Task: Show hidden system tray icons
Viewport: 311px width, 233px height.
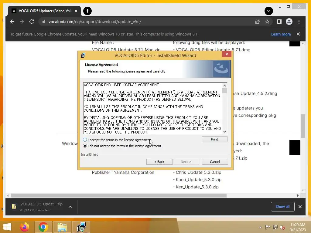Action: click(260, 227)
